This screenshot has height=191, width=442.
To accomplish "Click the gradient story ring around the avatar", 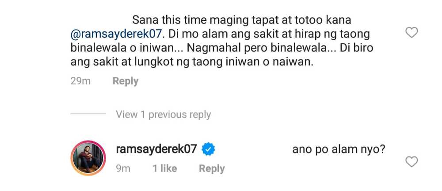I will tap(88, 158).
